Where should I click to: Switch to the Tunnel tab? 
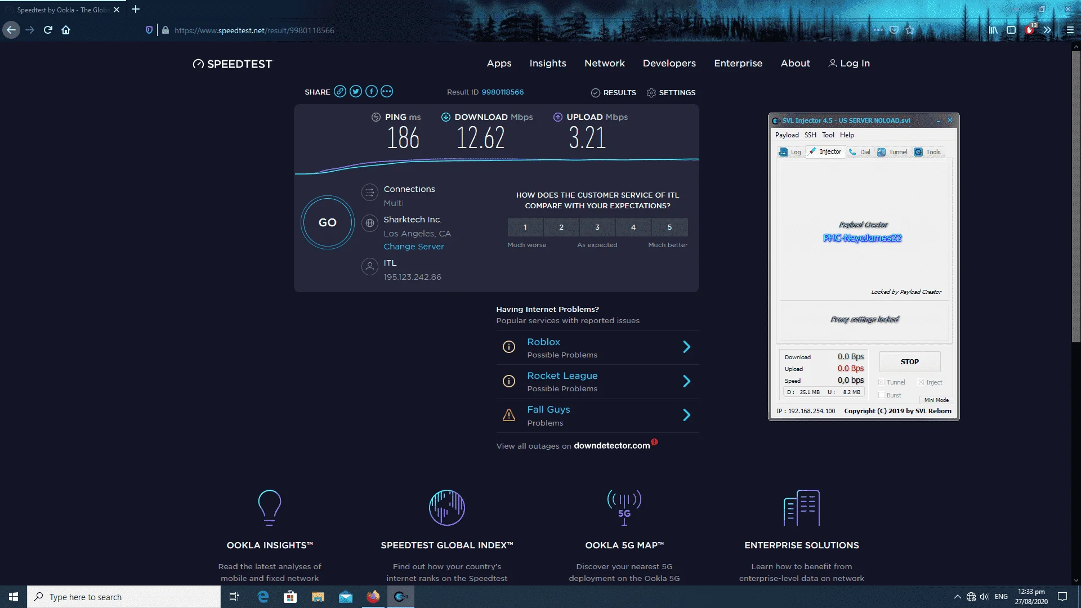click(893, 152)
